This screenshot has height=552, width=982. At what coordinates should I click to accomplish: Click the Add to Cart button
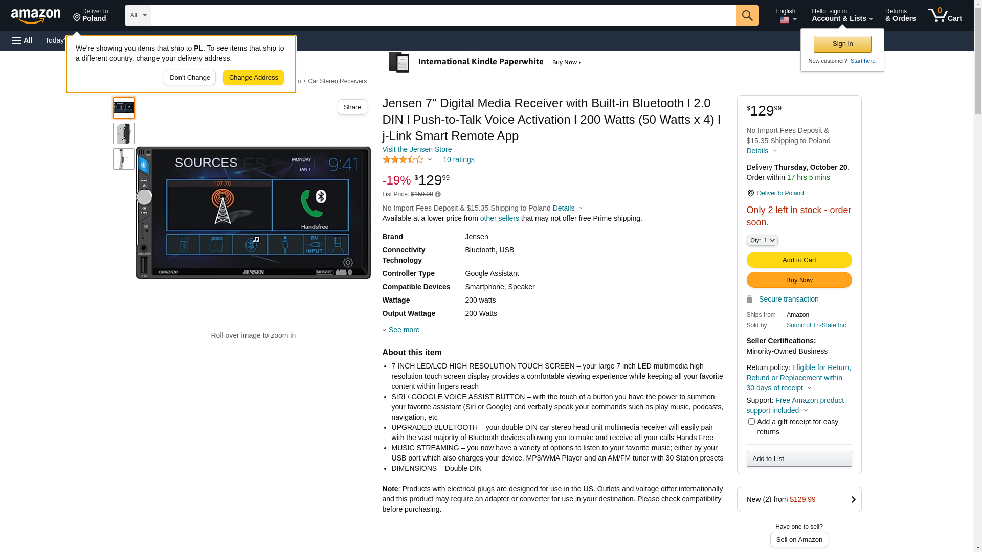click(799, 260)
